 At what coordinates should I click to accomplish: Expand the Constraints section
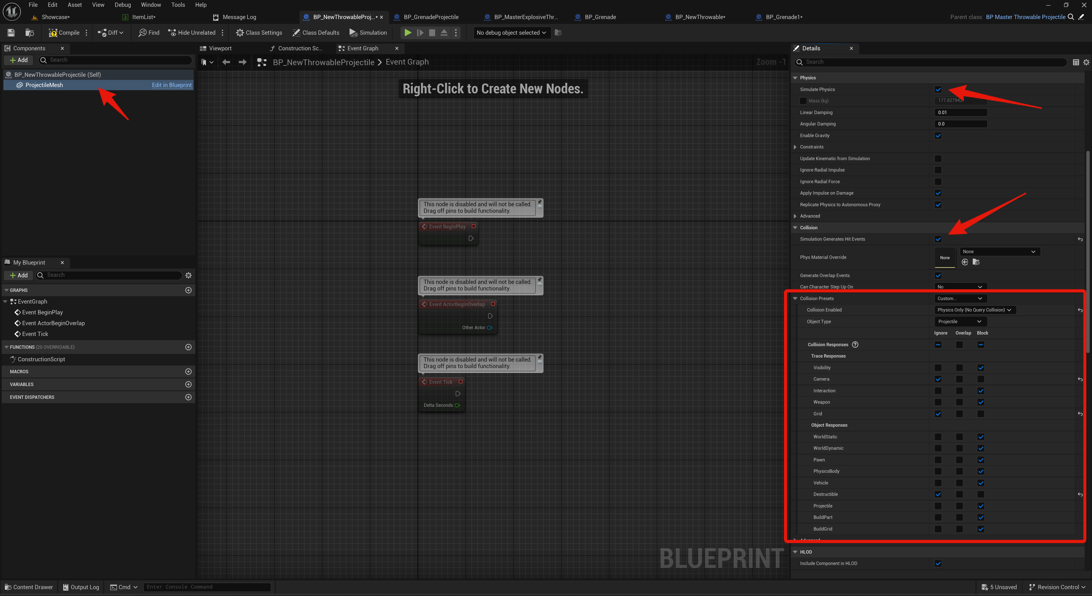tap(795, 147)
